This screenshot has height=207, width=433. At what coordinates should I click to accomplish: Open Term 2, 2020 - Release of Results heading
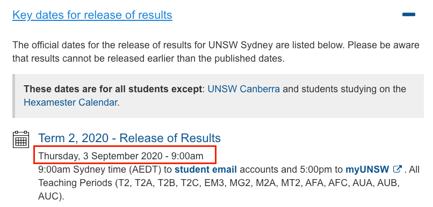[x=129, y=138]
